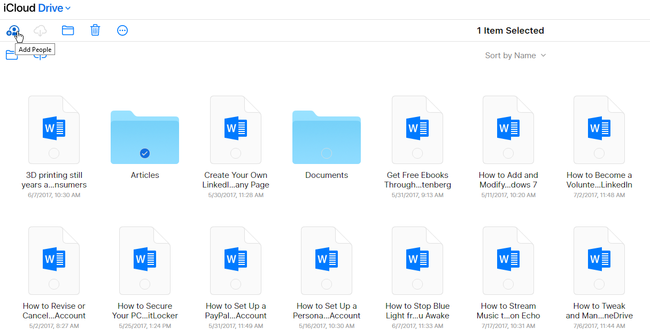Tick the selection circle on 'How to Tweak' file
This screenshot has width=650, height=336.
pyautogui.click(x=599, y=284)
